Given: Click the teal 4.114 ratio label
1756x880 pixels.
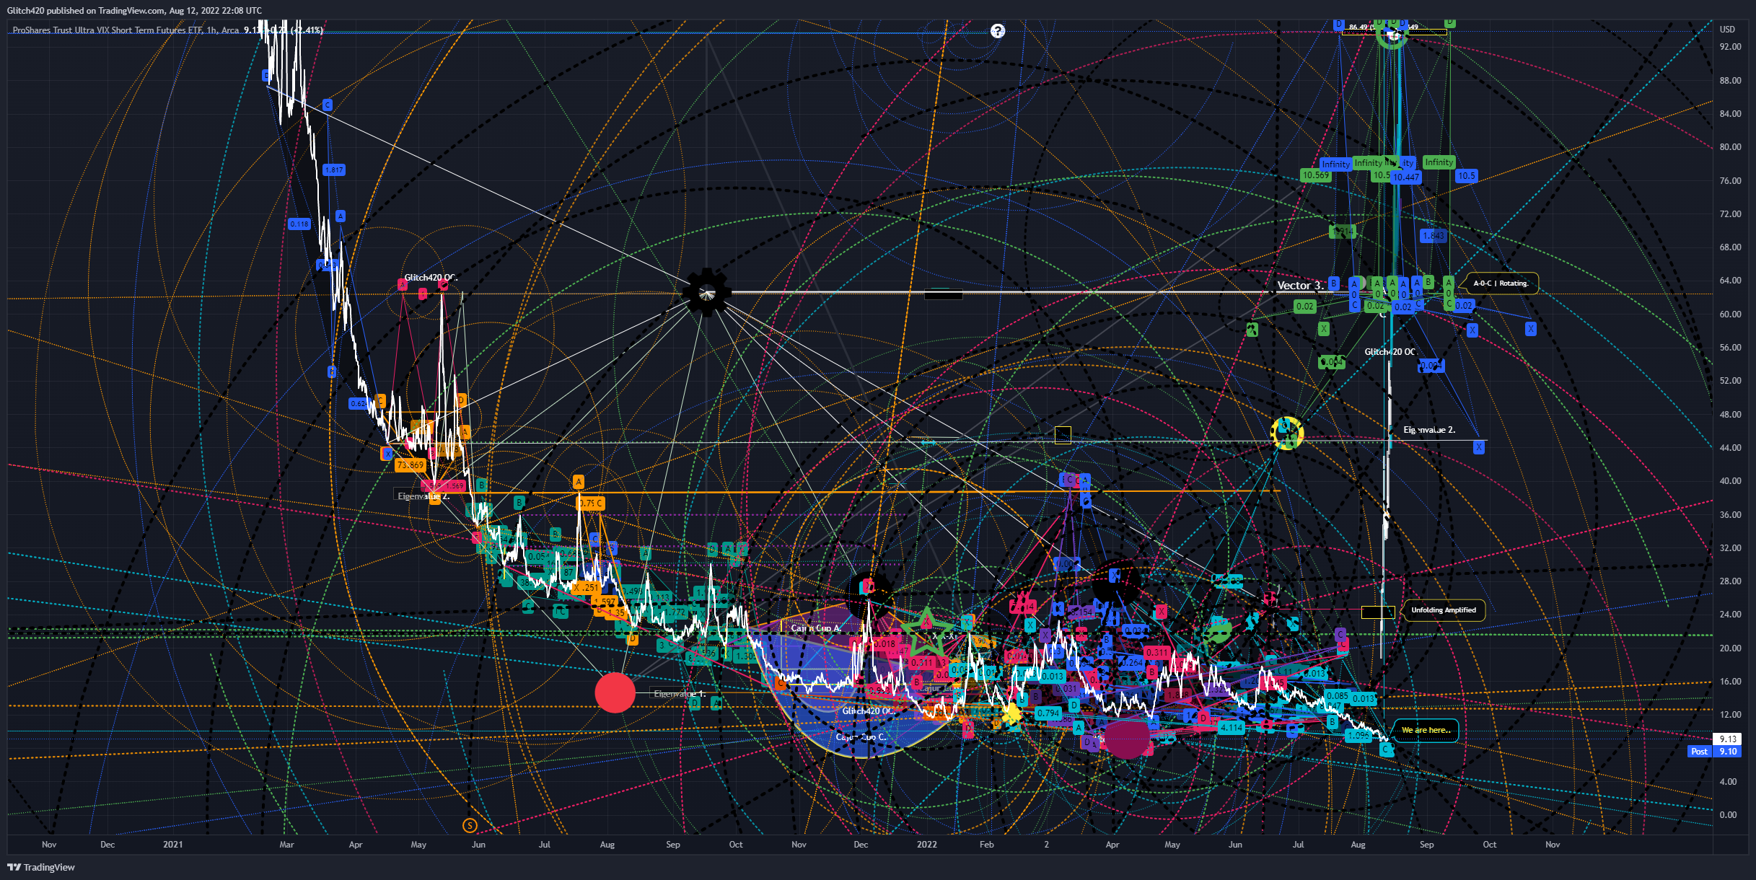Looking at the screenshot, I should 1232,728.
